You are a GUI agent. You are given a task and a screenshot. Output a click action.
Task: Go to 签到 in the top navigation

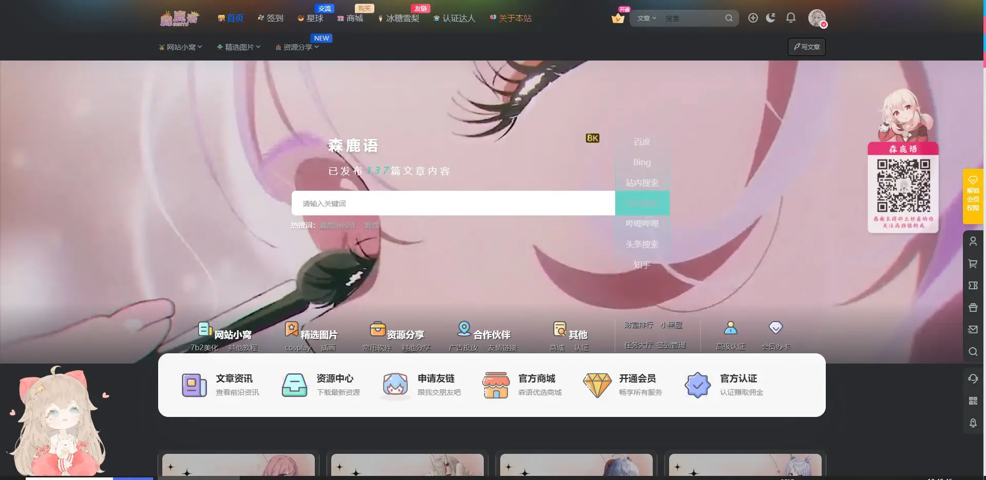click(x=271, y=18)
